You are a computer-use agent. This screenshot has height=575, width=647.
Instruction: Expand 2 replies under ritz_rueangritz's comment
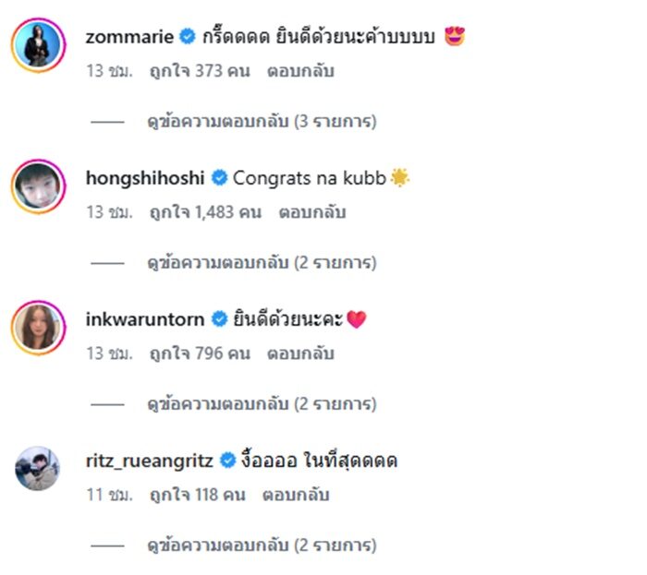click(x=262, y=545)
